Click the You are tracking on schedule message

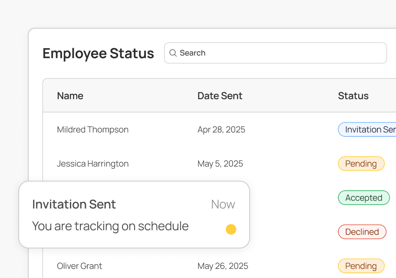(110, 226)
